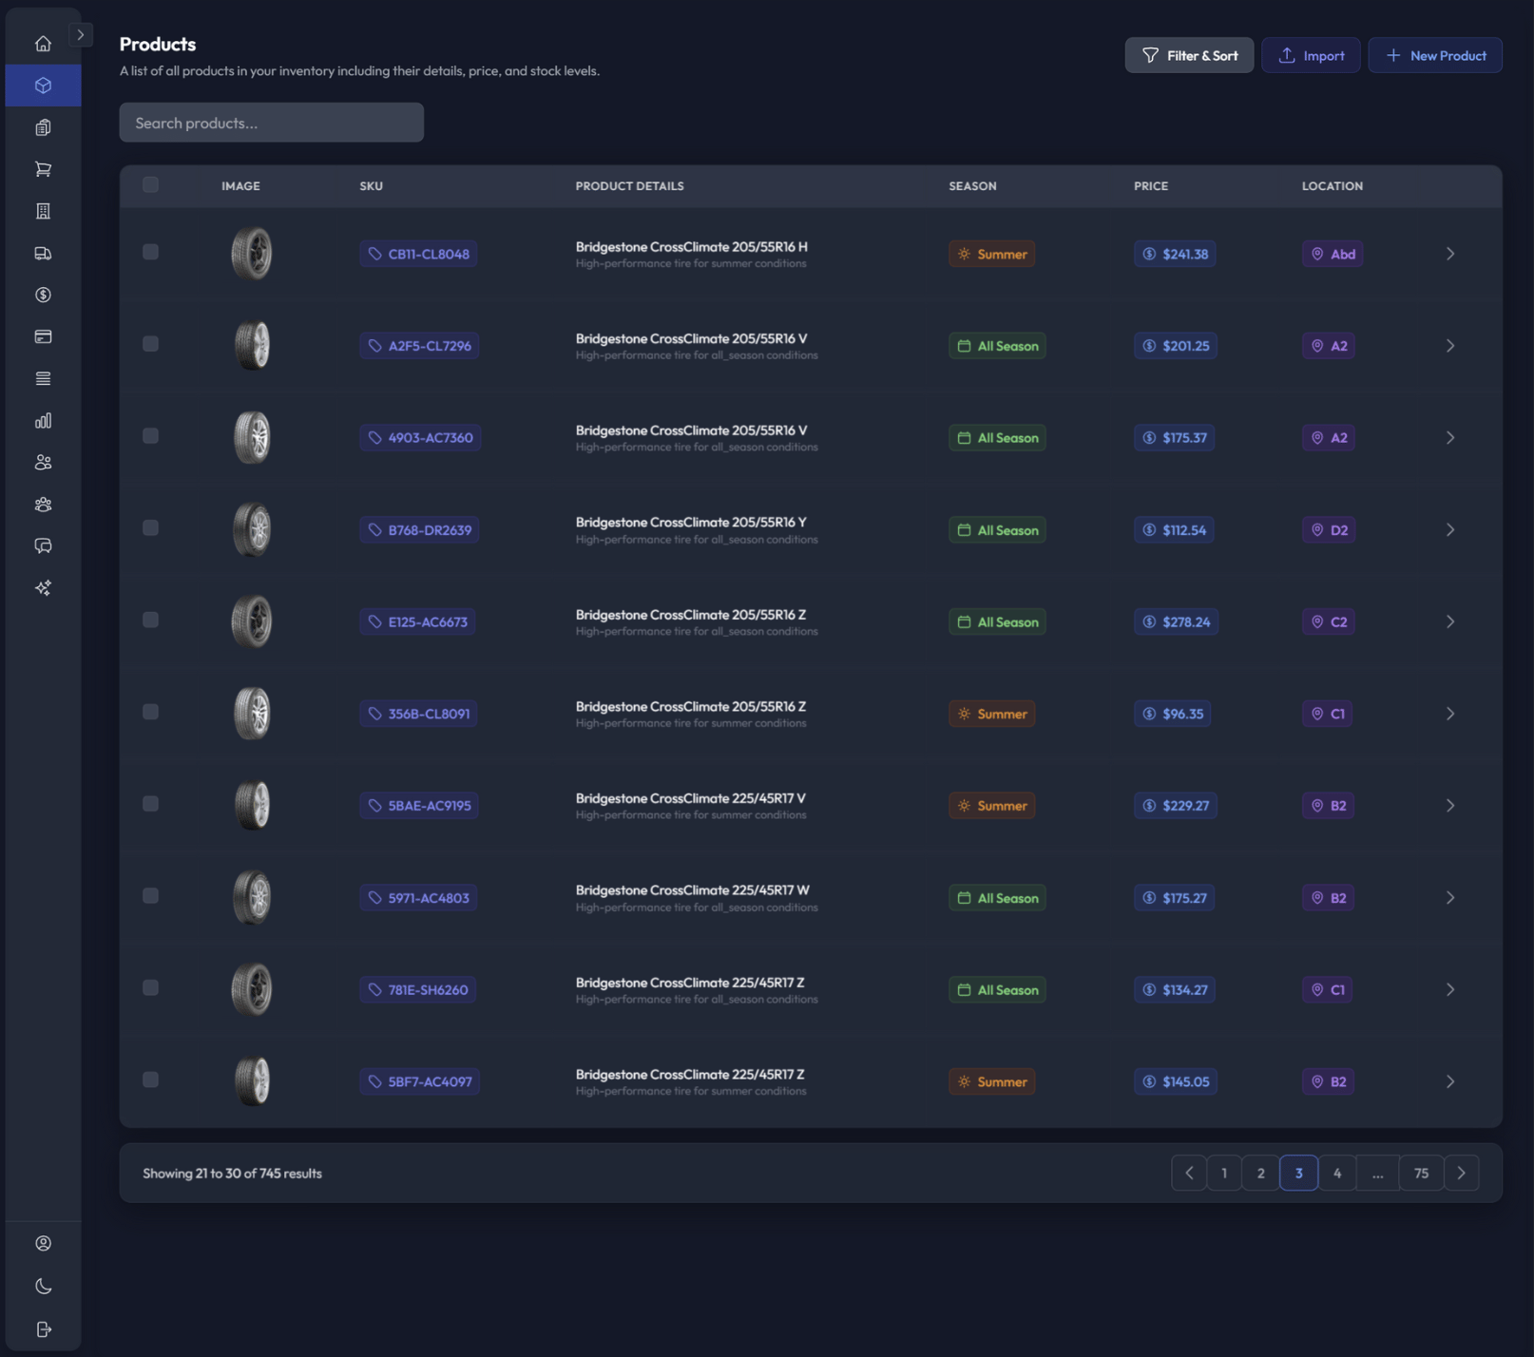Open details chevron for CB11-CL8048 row
1534x1357 pixels.
coord(1450,254)
